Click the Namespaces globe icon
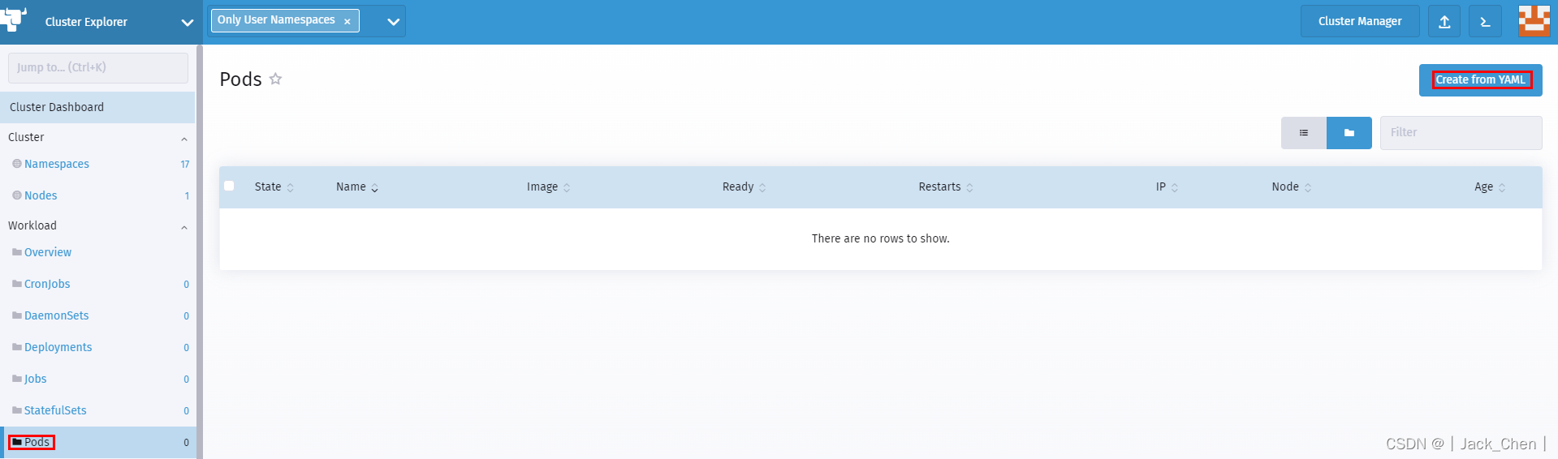 tap(17, 164)
